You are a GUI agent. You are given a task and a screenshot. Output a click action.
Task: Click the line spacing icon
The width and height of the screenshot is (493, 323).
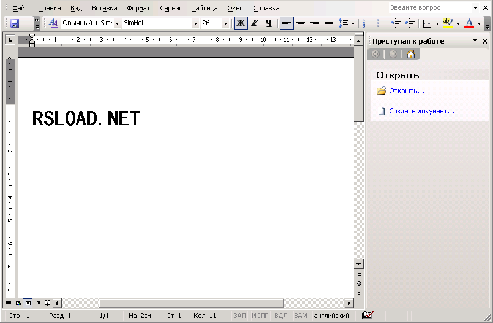343,23
